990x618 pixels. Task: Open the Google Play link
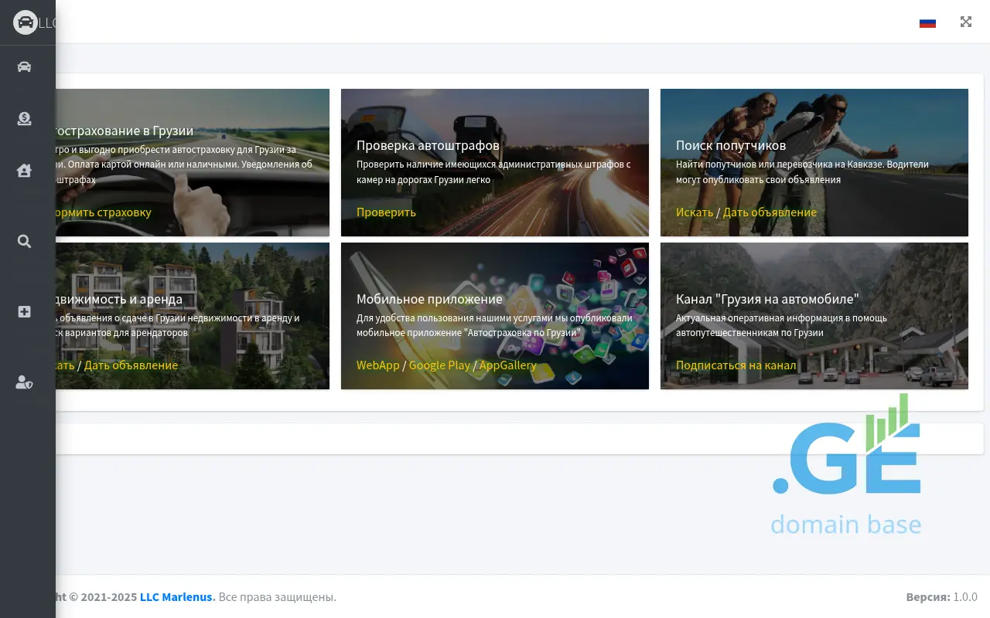point(439,365)
